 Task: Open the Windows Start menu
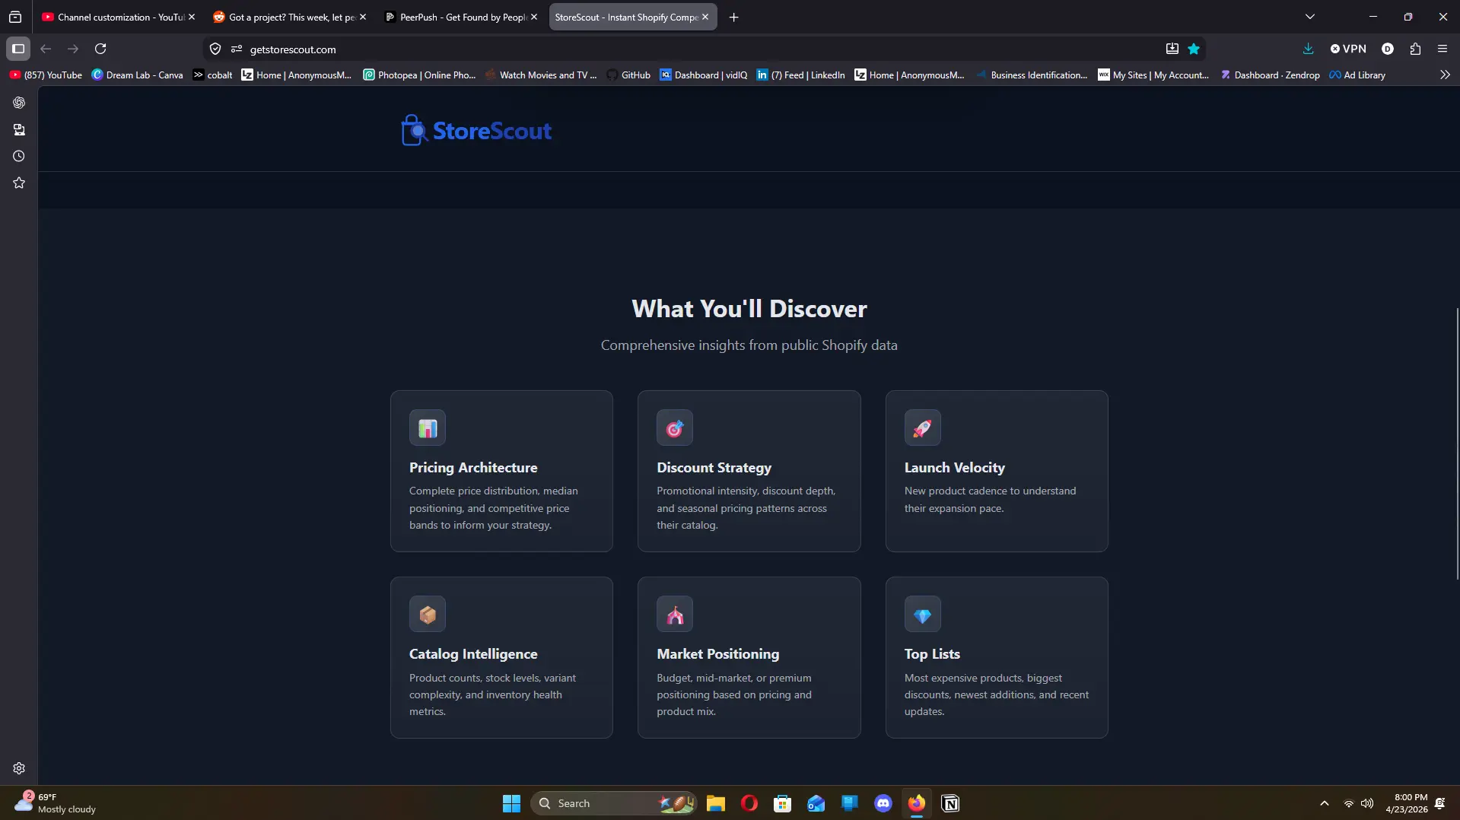point(511,803)
